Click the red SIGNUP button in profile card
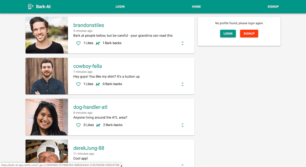The image size is (306, 167). (249, 33)
